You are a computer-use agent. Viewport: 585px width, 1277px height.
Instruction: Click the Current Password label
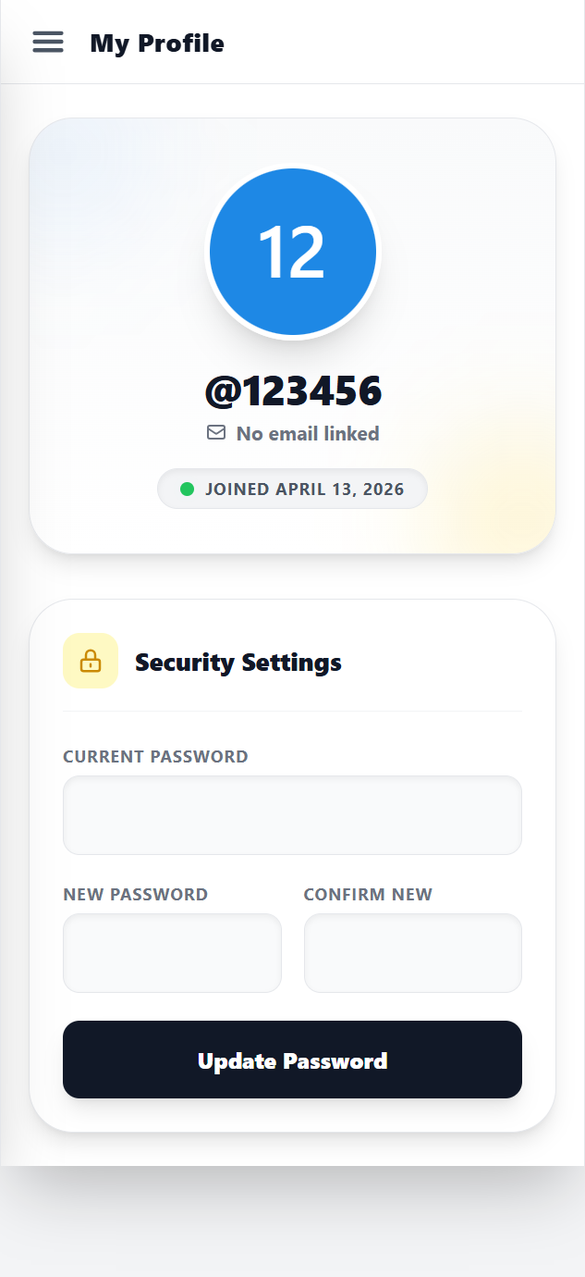pyautogui.click(x=155, y=756)
